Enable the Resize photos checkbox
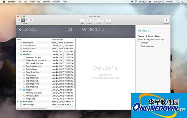The image size is (187, 118). pos(139,46)
